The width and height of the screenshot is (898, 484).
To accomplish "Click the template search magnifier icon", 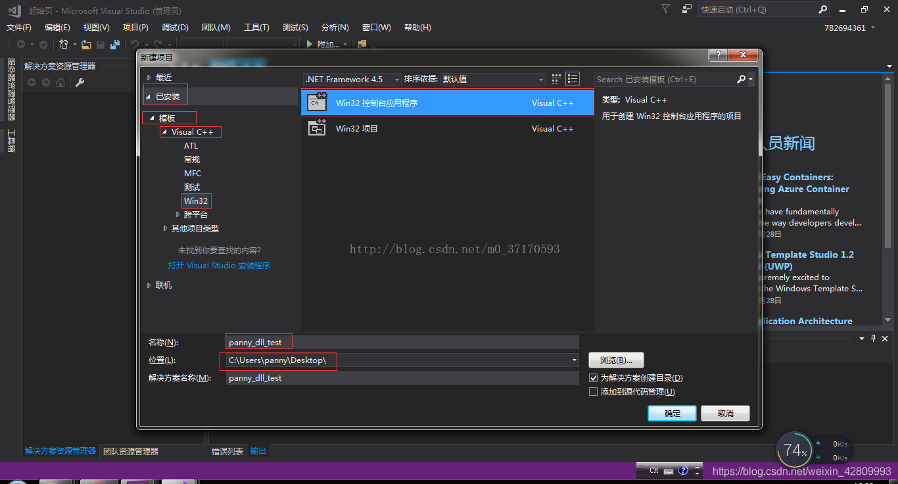I will click(x=742, y=79).
